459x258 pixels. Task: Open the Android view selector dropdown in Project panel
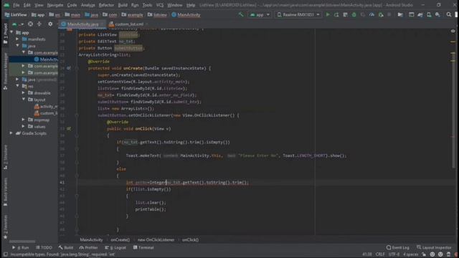[x=17, y=24]
